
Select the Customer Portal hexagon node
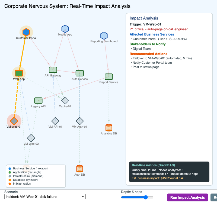tap(26, 32)
